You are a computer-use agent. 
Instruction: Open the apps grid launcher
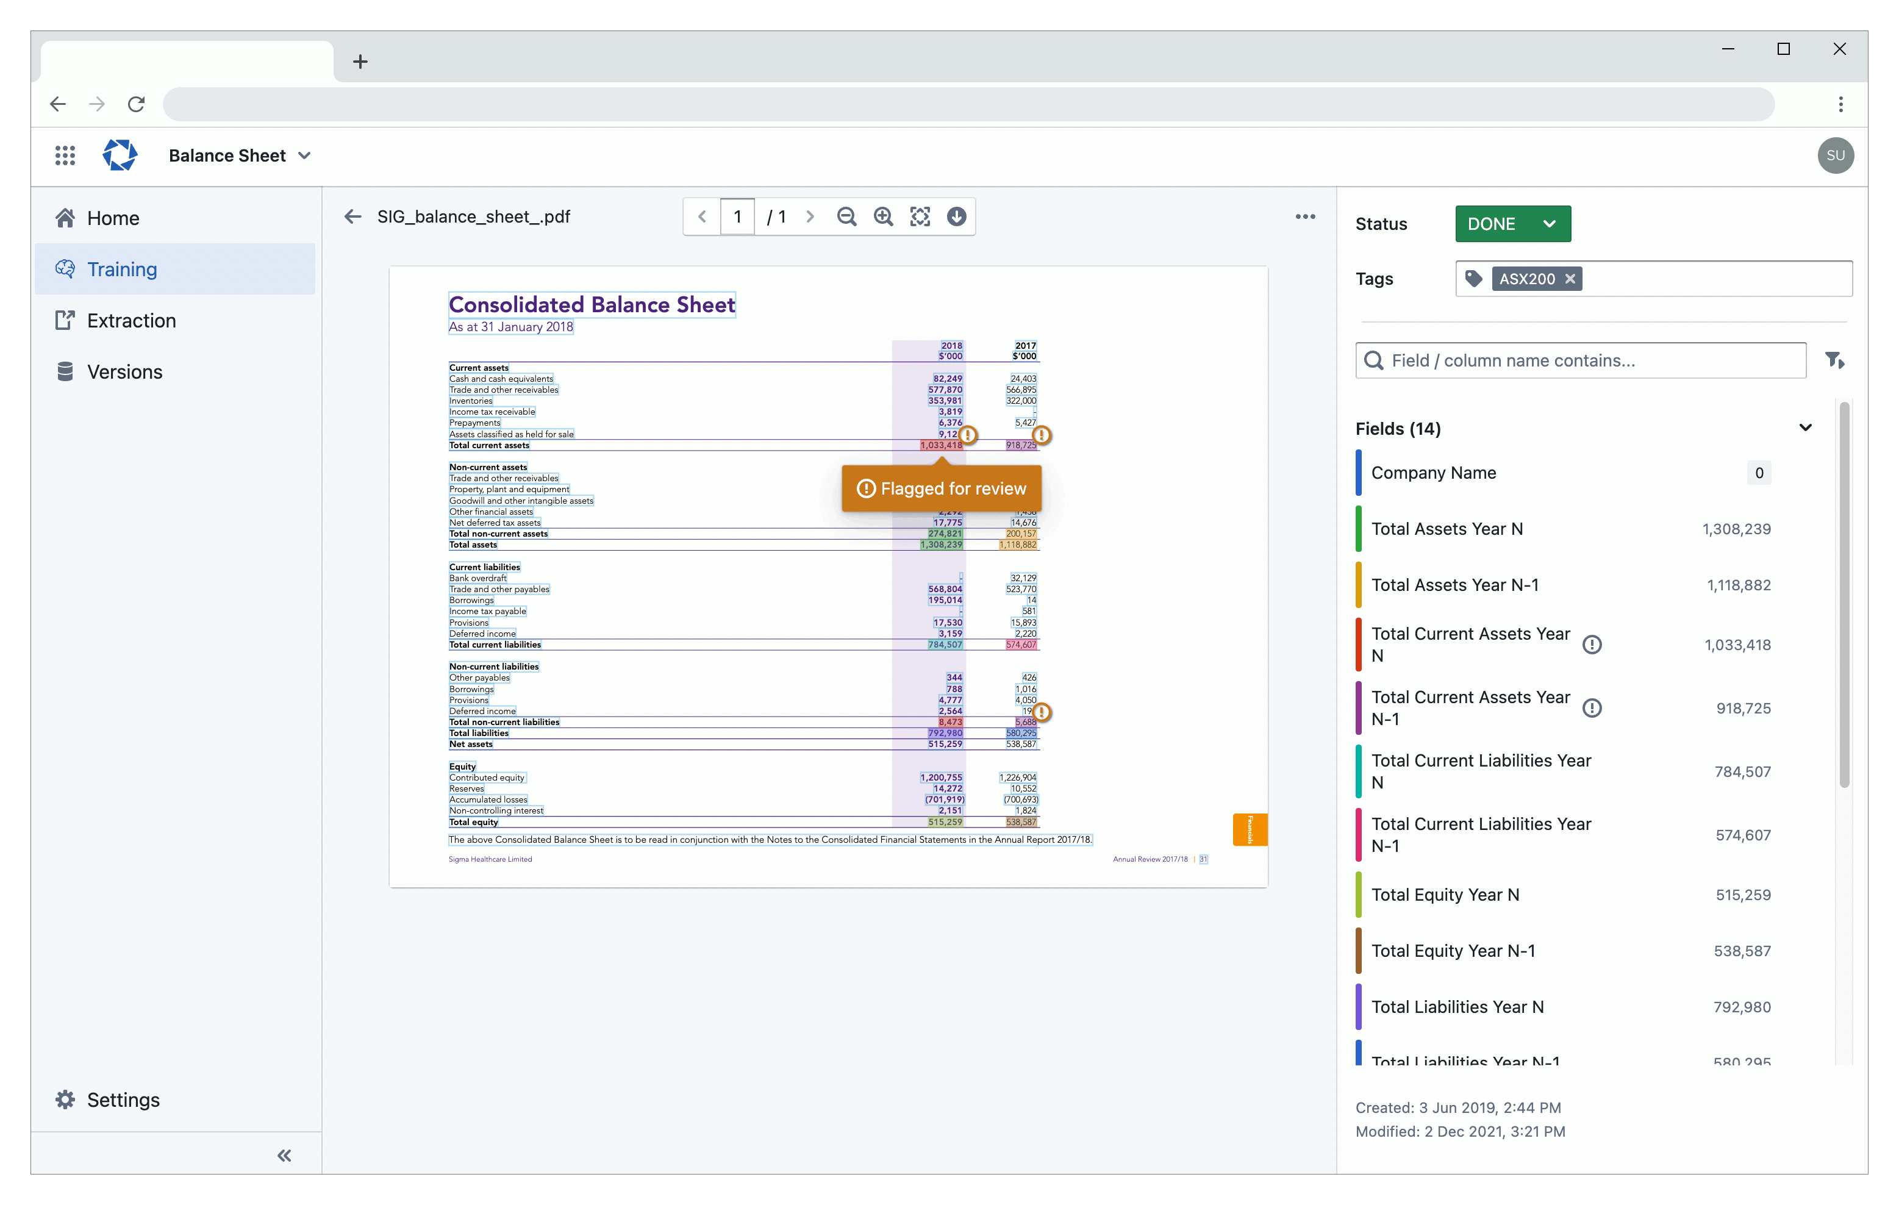point(65,156)
